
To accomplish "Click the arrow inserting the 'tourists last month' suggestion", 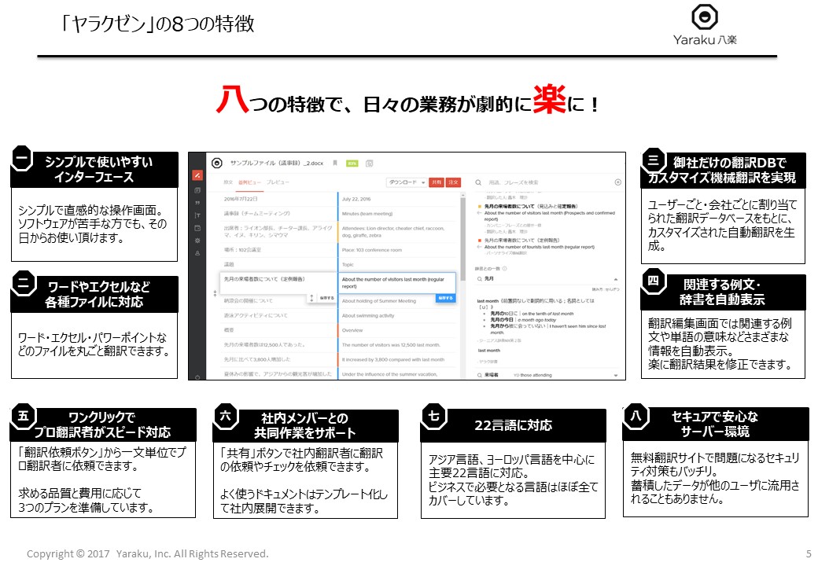I will click(479, 247).
